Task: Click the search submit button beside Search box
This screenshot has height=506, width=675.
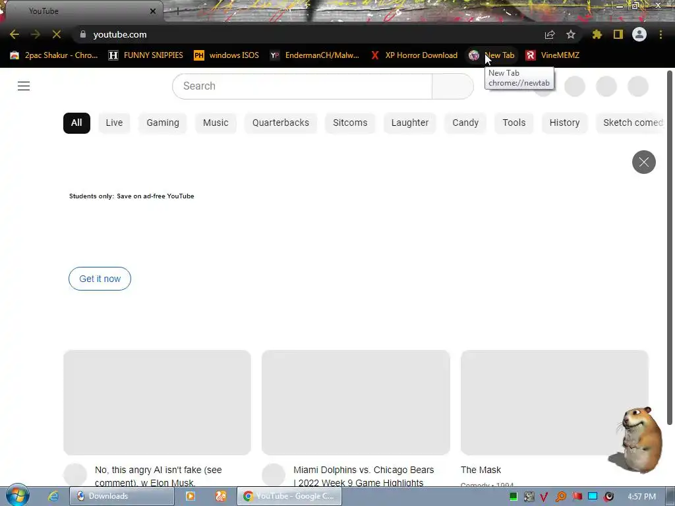Action: (453, 86)
